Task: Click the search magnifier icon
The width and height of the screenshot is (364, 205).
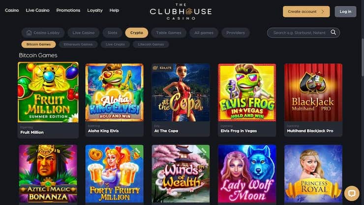Action: 333,32
